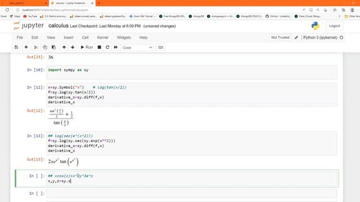Click the import sympy code cell

coord(192,72)
